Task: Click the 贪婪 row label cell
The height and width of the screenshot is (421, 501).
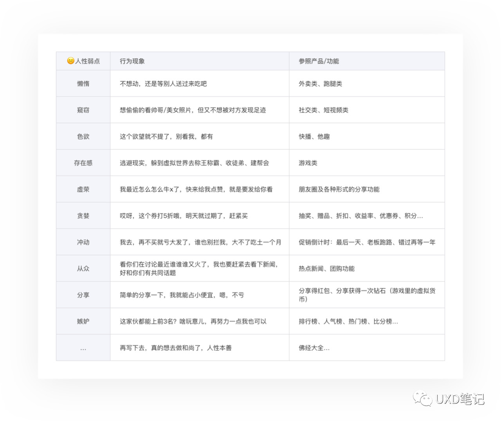Action: 83,216
